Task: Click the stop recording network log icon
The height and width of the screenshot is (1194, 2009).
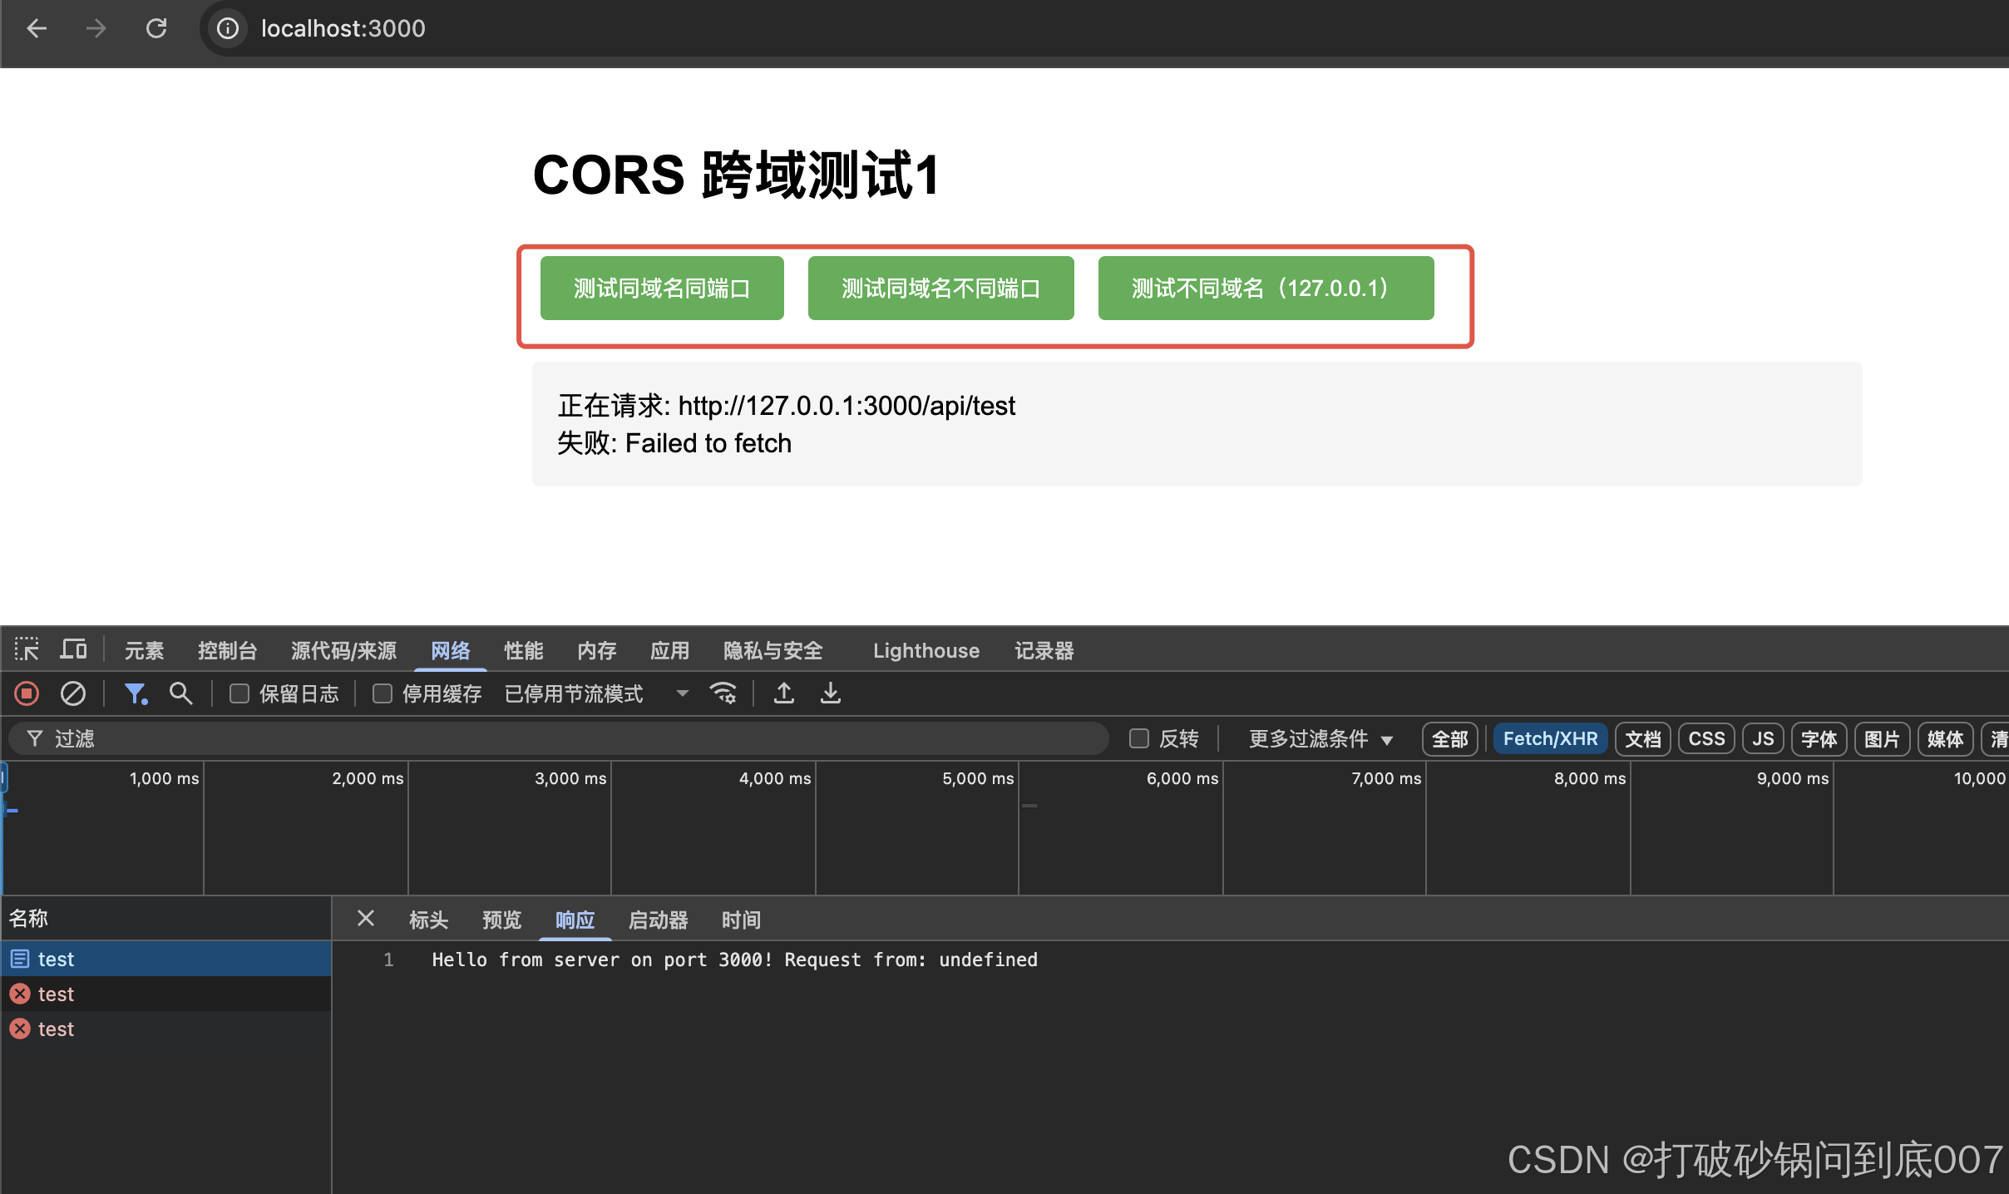Action: (x=27, y=693)
